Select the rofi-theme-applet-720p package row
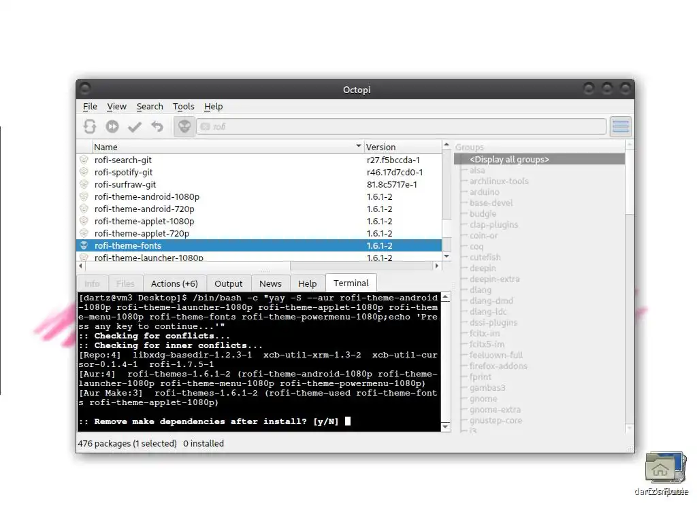 (259, 234)
